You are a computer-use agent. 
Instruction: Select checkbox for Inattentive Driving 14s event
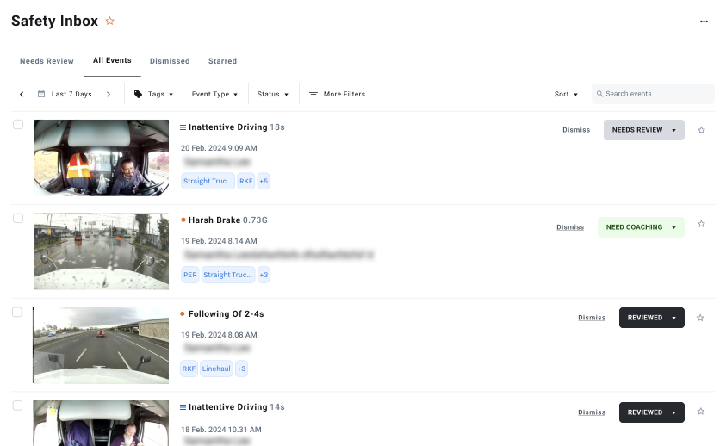coord(17,406)
